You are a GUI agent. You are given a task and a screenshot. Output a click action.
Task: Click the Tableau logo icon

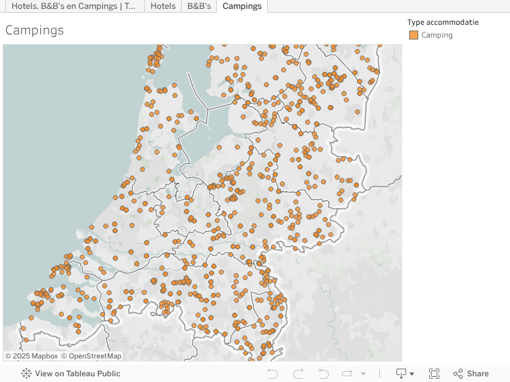(26, 374)
